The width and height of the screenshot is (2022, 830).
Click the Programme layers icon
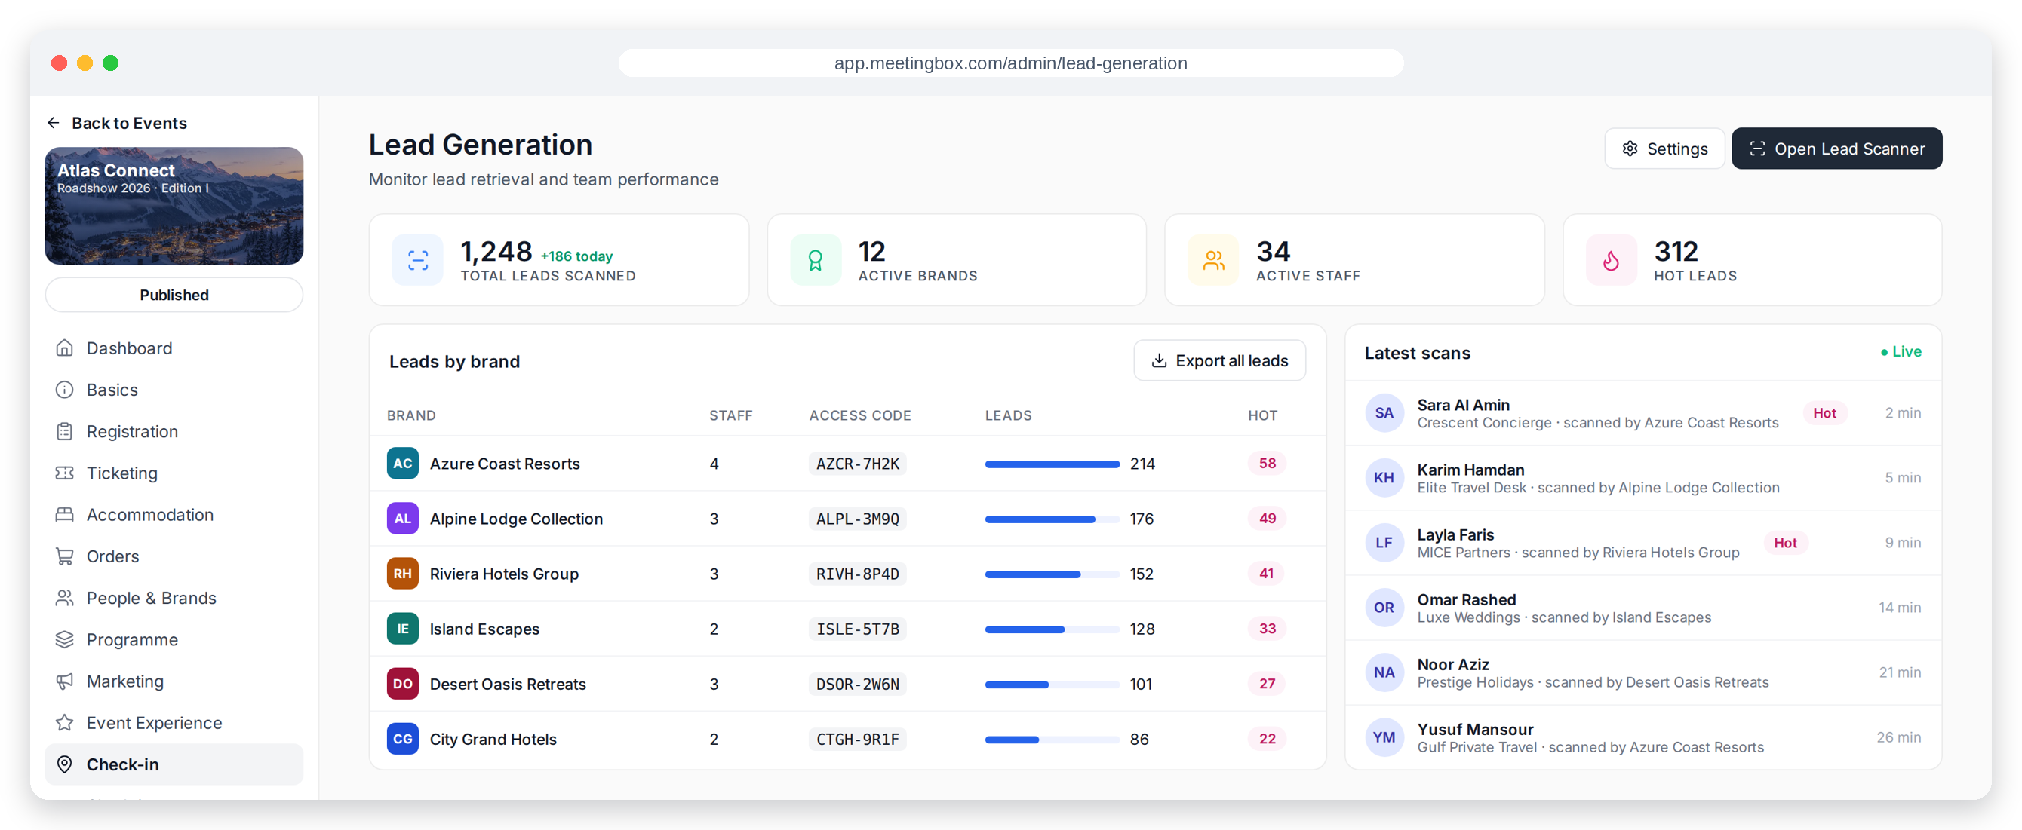point(64,639)
